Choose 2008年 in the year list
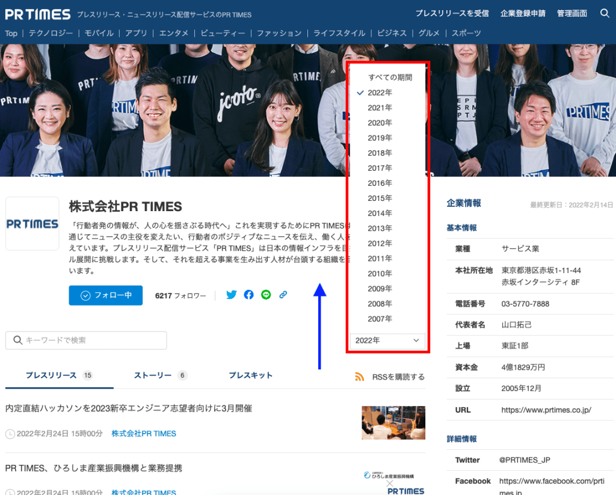616x495 pixels. [380, 304]
